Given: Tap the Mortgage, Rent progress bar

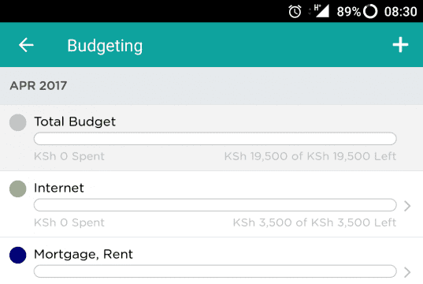Looking at the screenshot, I should [215, 271].
